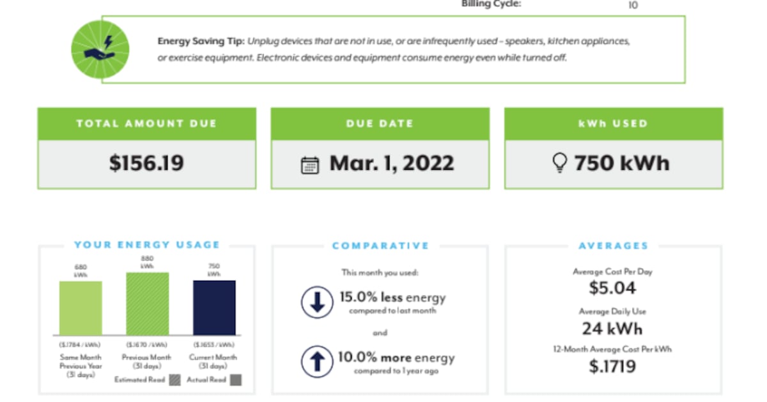Click the Energy Saving Tip text box
This screenshot has width=767, height=402.
point(393,50)
